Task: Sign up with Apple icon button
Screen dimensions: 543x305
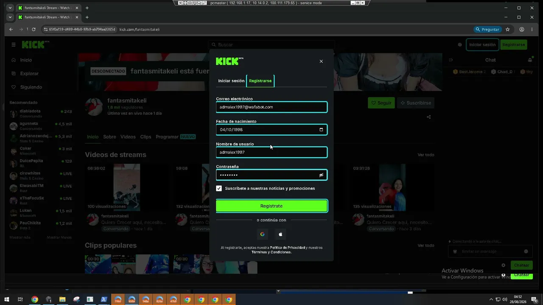Action: point(280,234)
